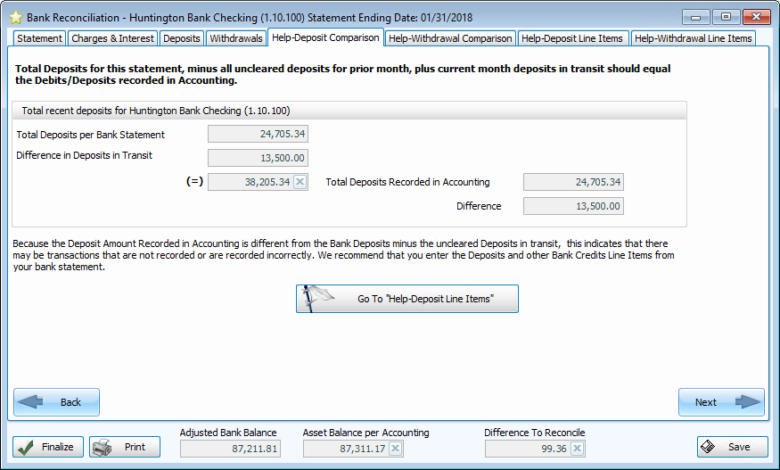Open the Withdrawals tab
780x470 pixels.
coord(236,38)
